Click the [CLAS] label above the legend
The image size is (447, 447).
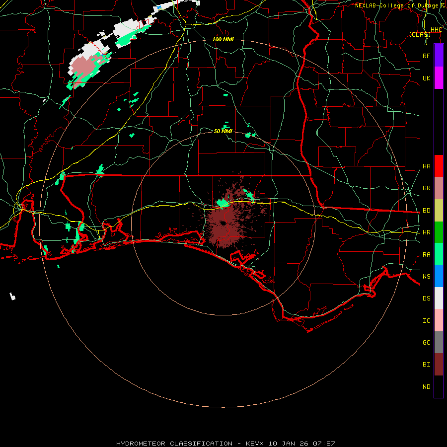point(420,34)
